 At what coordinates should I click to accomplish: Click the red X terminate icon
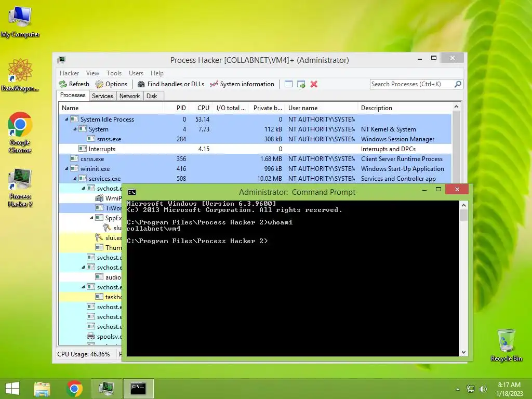[314, 84]
